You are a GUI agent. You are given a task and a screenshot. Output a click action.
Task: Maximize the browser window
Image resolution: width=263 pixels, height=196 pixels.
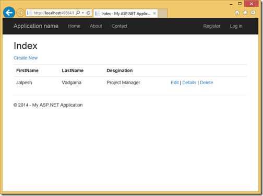tap(240, 4)
